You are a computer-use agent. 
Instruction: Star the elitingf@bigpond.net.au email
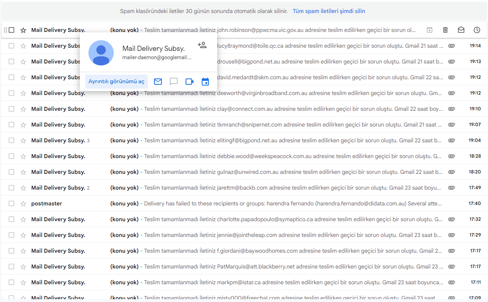(x=23, y=140)
